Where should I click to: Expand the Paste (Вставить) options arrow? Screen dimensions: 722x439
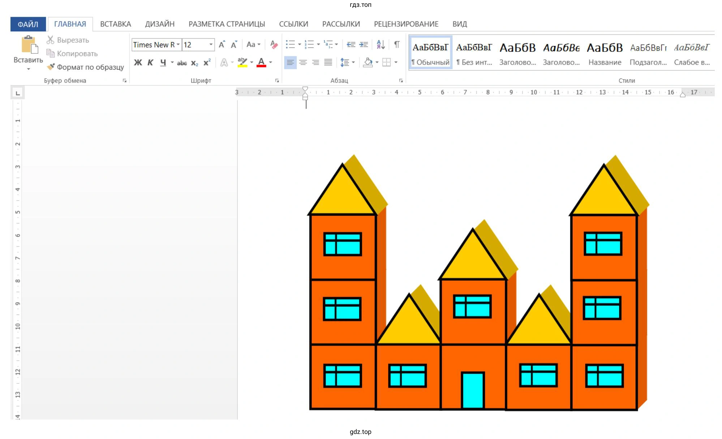pyautogui.click(x=28, y=69)
